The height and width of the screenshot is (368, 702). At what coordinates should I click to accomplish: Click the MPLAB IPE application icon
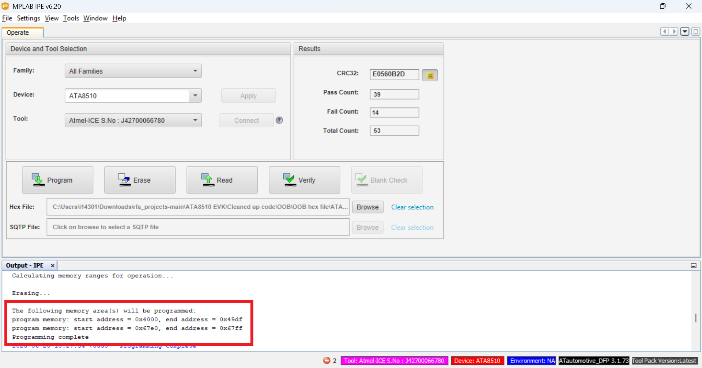(x=5, y=6)
